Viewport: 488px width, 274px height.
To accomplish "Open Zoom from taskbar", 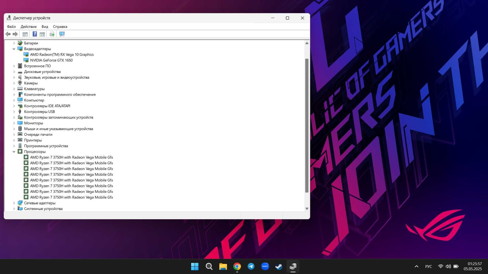I will coord(265,266).
